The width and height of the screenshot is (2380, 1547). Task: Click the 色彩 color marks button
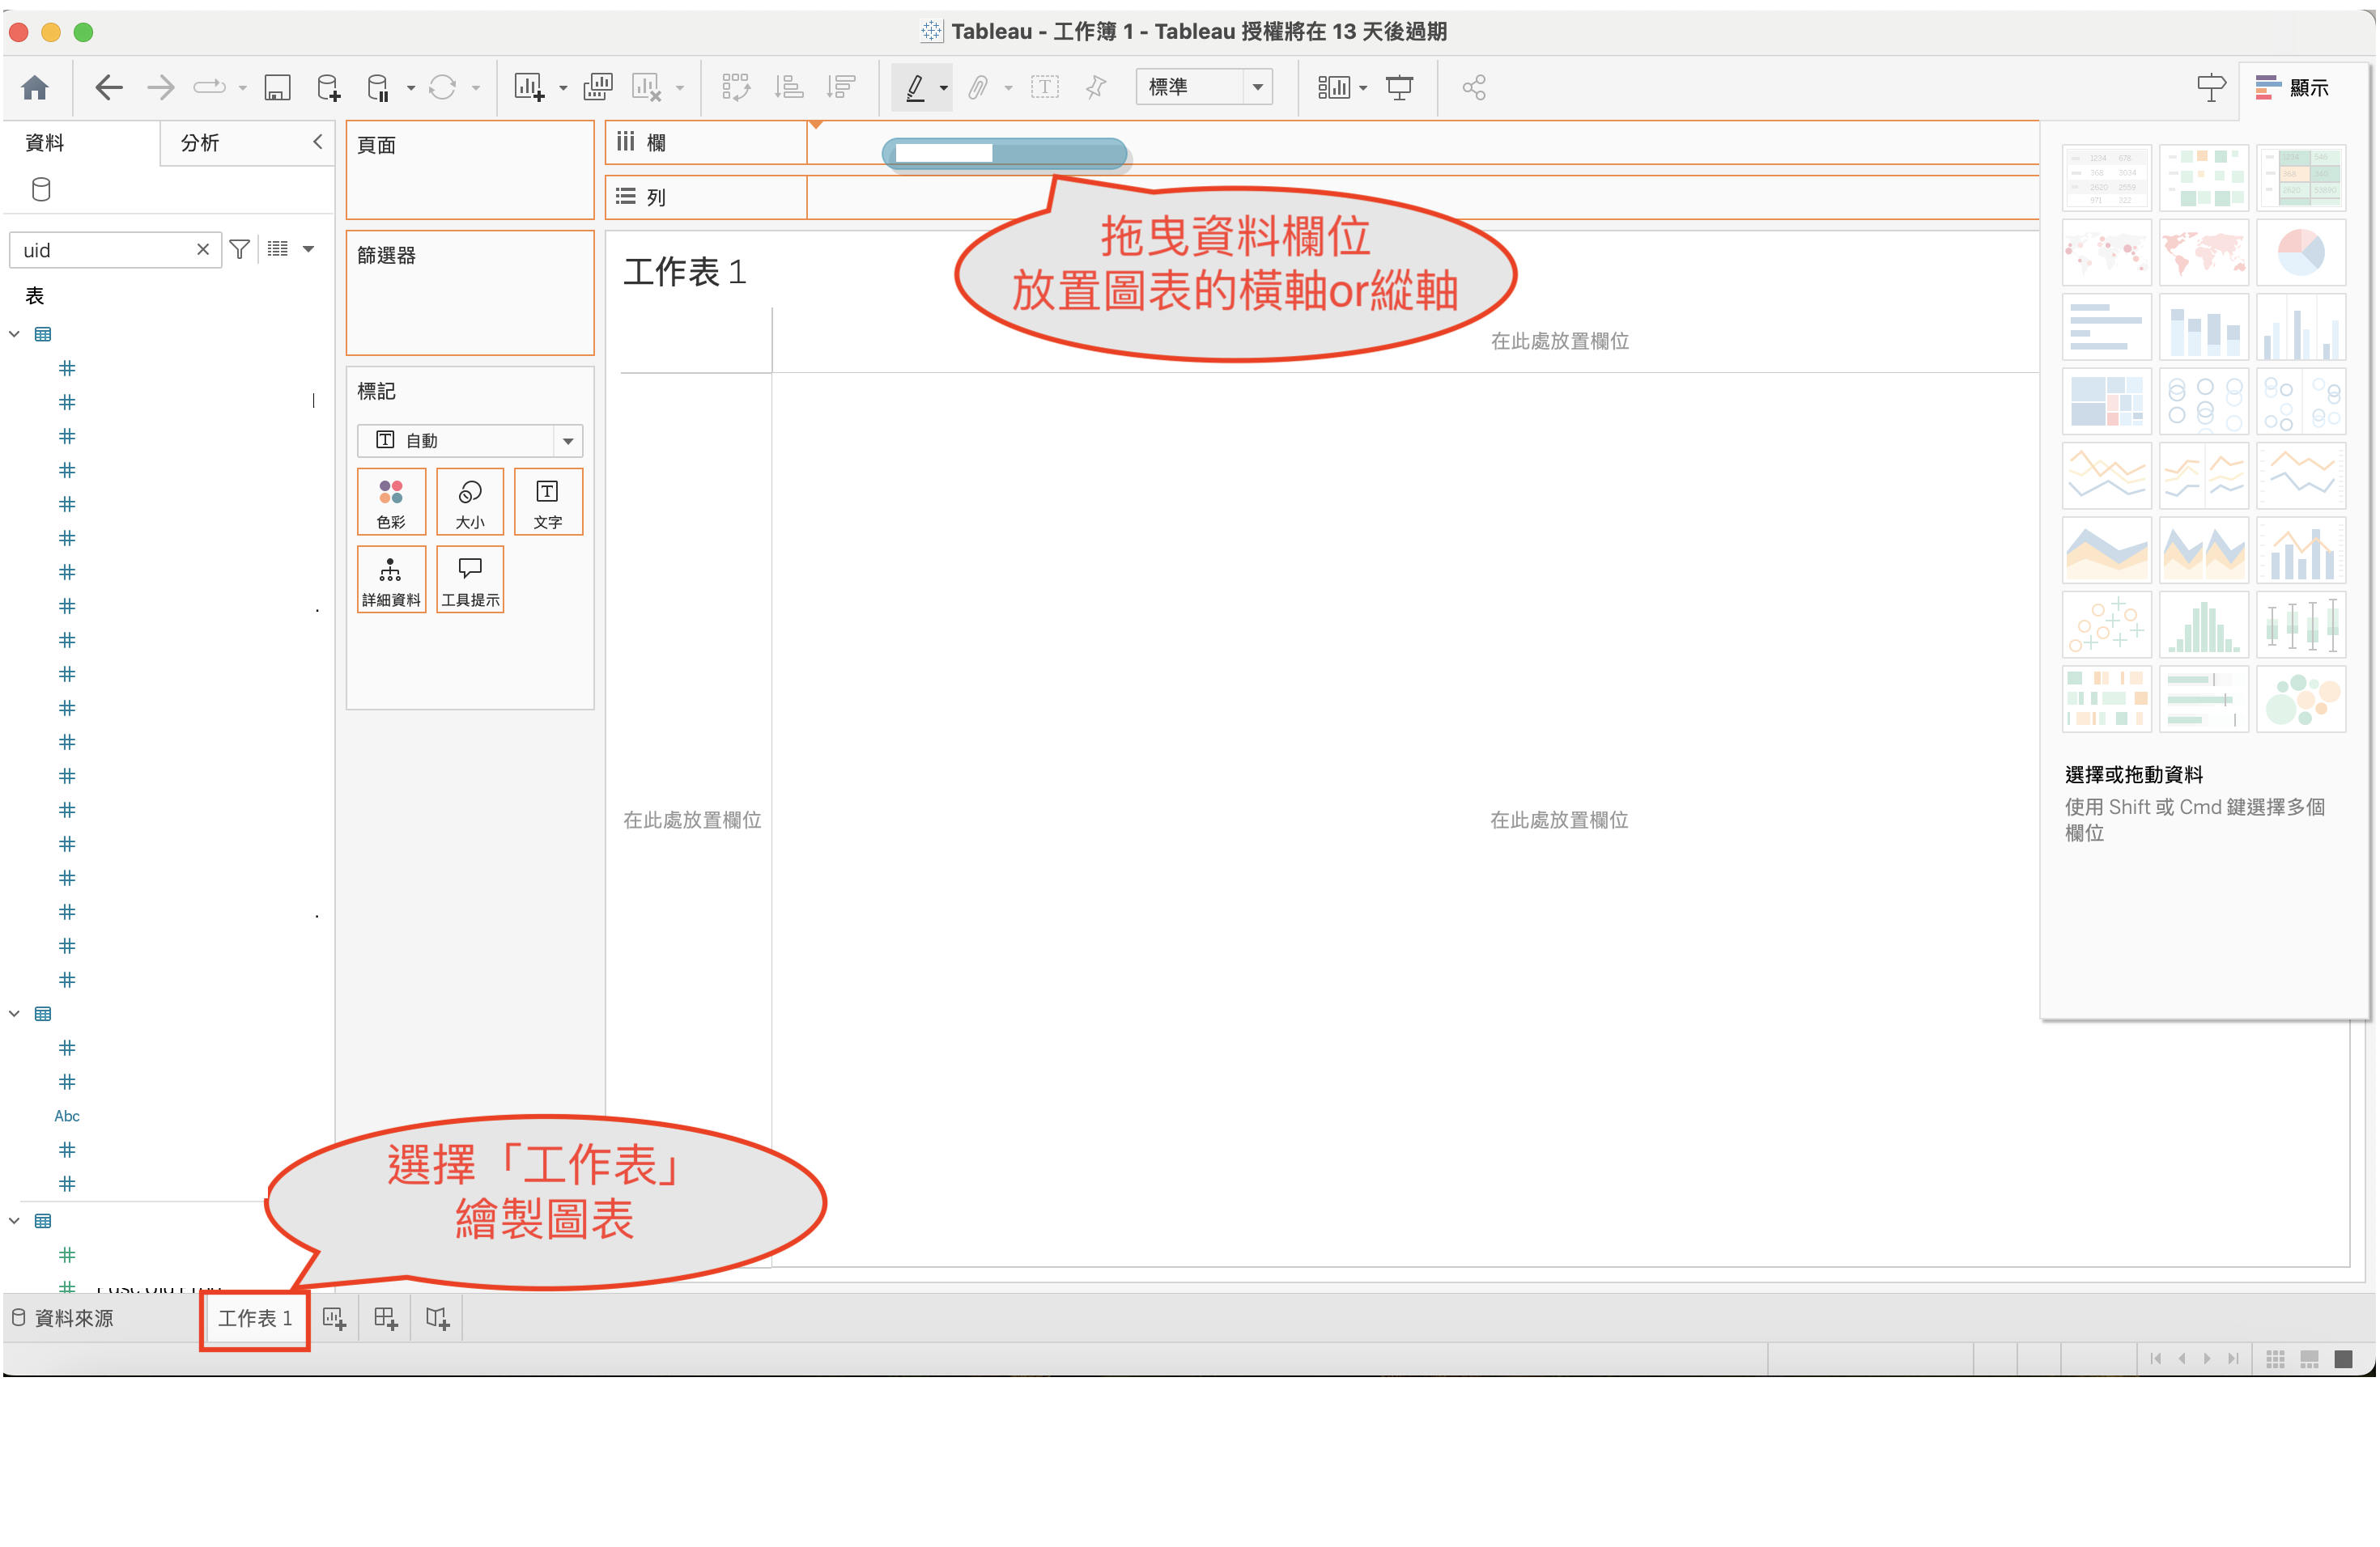pos(391,502)
